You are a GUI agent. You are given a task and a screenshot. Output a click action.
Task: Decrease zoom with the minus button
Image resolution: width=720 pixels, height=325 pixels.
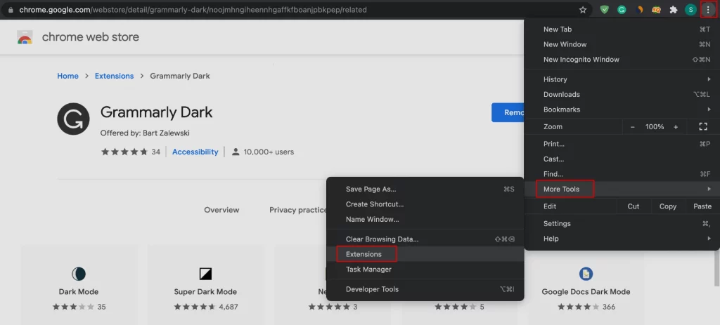632,126
